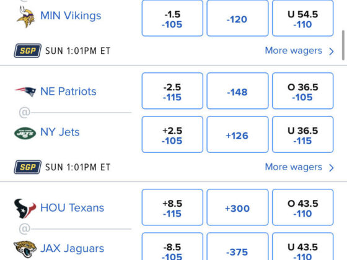Click the New York Jets logo

(25, 133)
